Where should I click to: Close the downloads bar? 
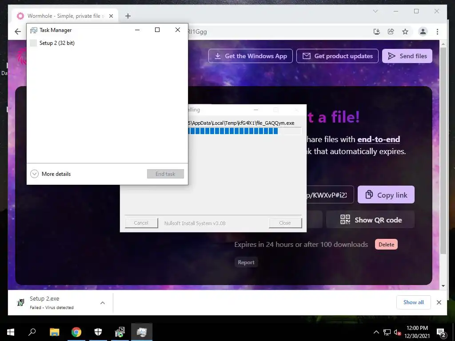[x=439, y=302]
